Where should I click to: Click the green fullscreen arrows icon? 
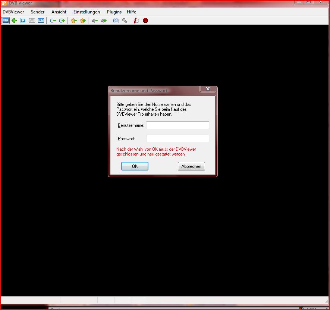click(x=14, y=21)
